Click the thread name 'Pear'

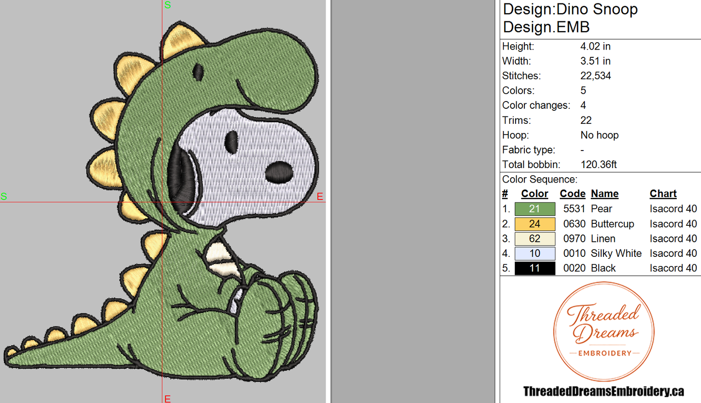(602, 209)
